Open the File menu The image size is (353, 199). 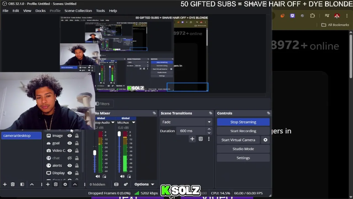click(6, 11)
